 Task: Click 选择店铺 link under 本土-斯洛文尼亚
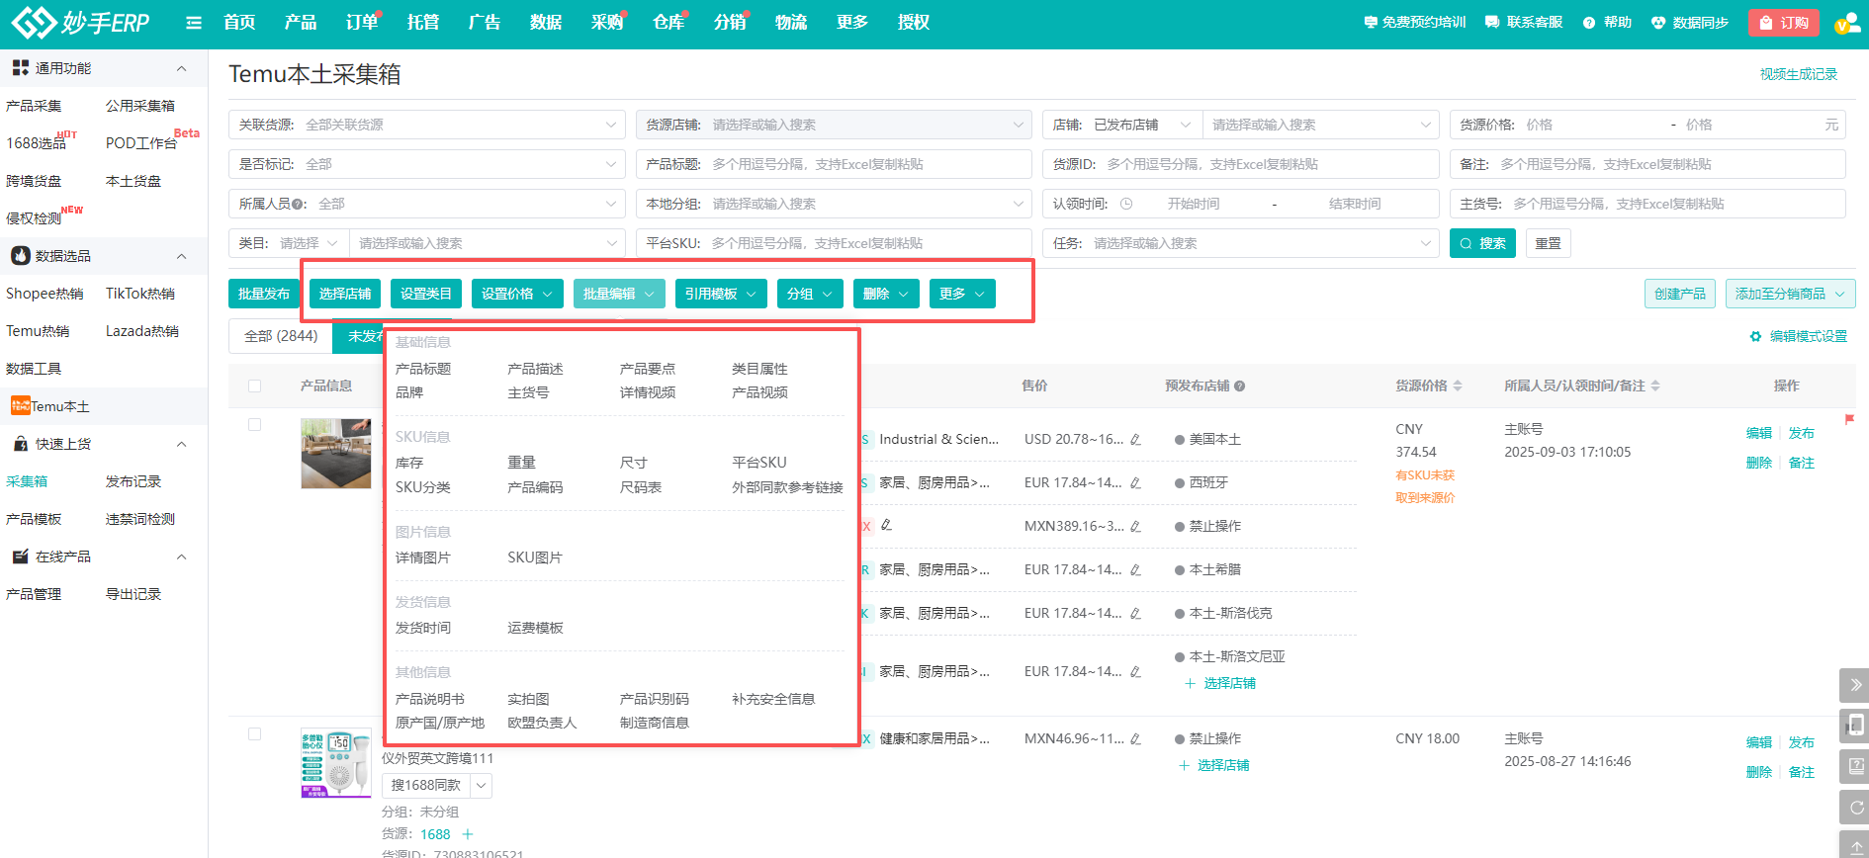tap(1229, 683)
